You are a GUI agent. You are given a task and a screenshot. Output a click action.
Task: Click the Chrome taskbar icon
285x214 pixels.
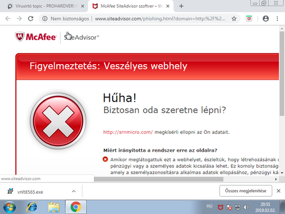pos(75,207)
